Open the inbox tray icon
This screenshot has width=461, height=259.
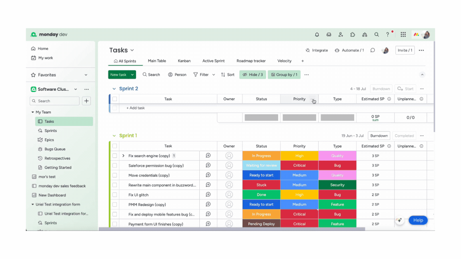329,35
